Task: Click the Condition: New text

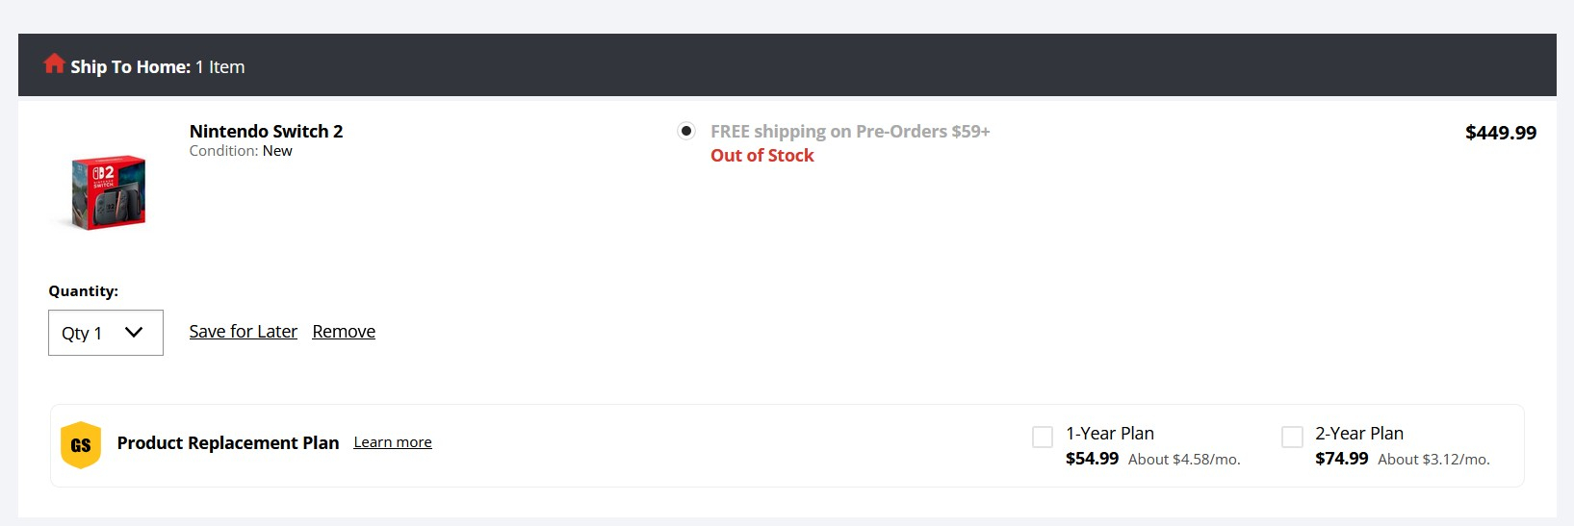Action: click(x=241, y=151)
